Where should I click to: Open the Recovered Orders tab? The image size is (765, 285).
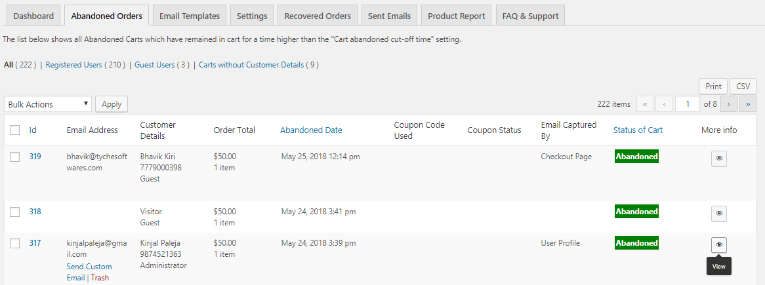tap(317, 16)
